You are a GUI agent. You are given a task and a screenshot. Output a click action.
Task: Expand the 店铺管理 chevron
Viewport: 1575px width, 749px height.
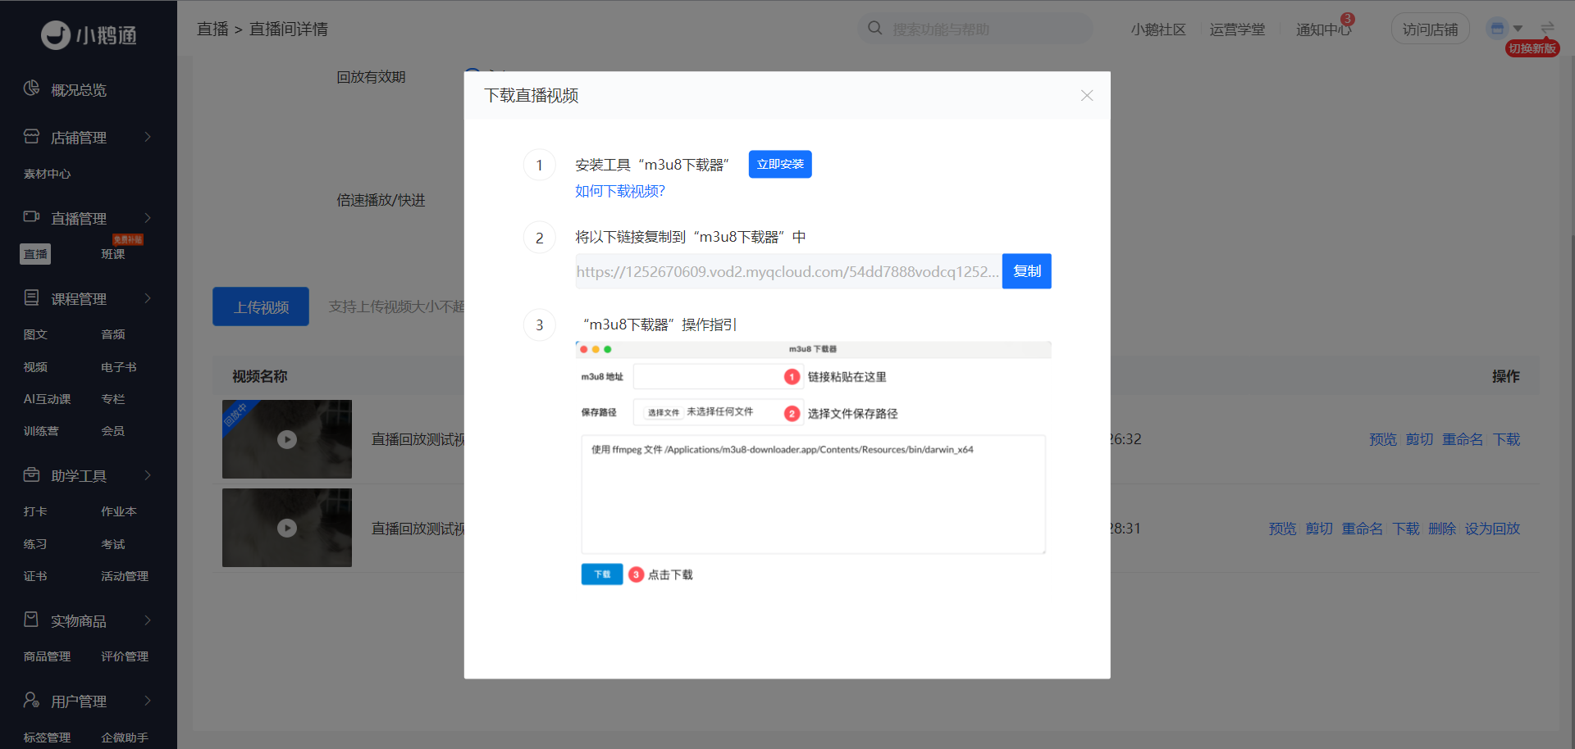pyautogui.click(x=148, y=137)
